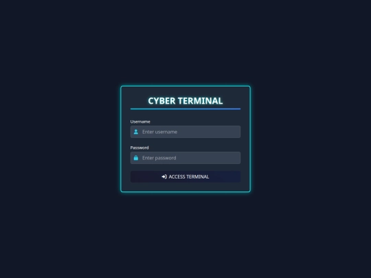The image size is (371, 278).
Task: Click the "Username" field label
Action: click(140, 121)
